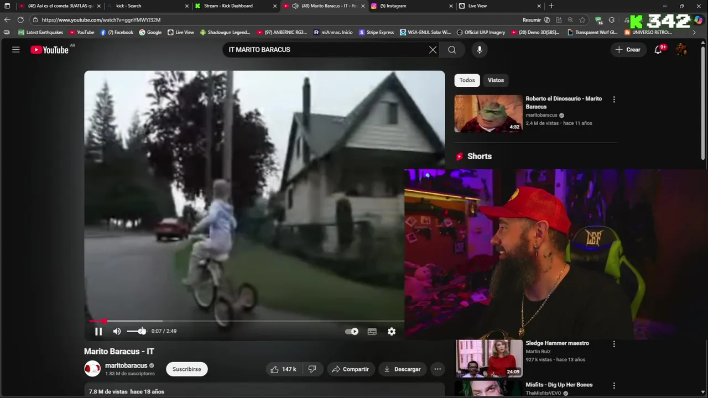Toggle subtitles in the video player
708x398 pixels.
(372, 332)
